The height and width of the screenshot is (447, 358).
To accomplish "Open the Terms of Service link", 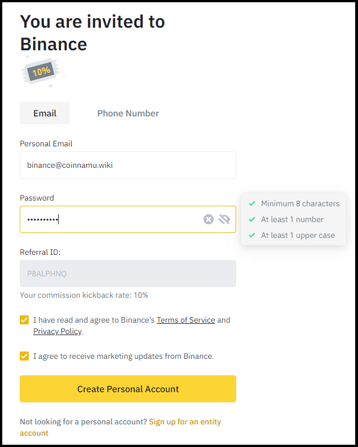I will [x=185, y=320].
